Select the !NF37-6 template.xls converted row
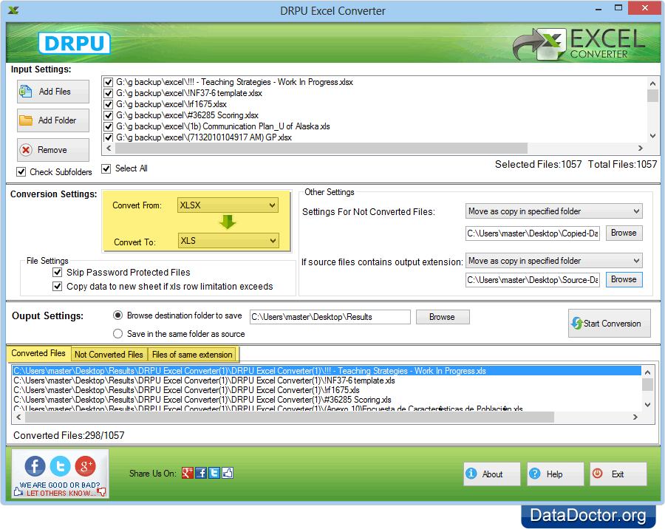 [327, 380]
